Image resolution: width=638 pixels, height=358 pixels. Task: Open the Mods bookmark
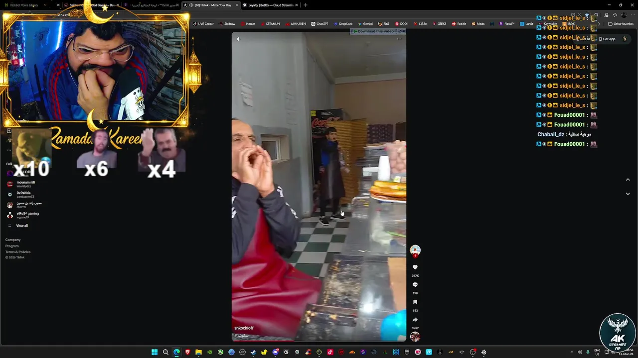pos(478,24)
